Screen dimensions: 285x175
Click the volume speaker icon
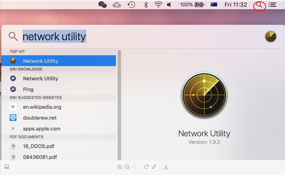(x=169, y=5)
